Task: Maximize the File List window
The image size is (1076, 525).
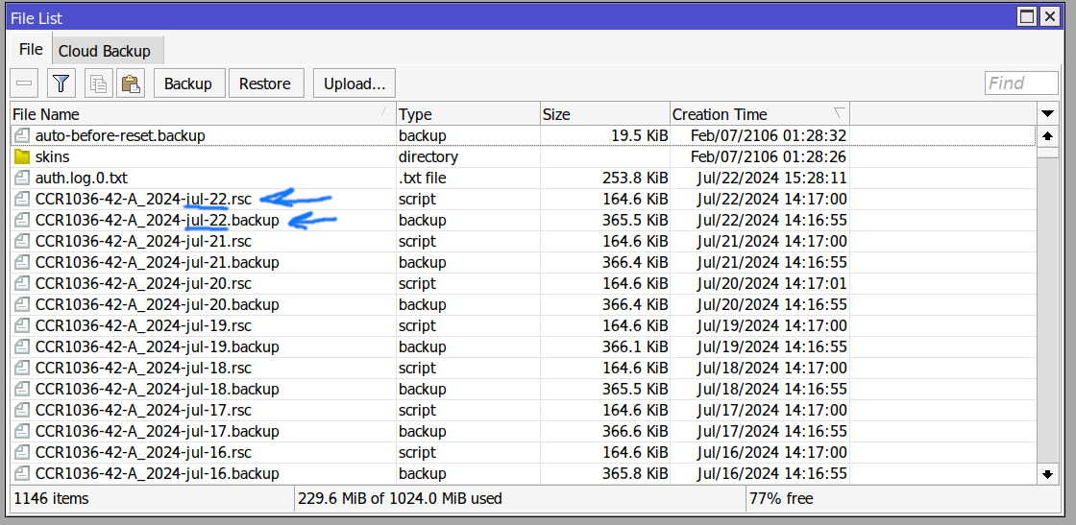Action: 1027,16
